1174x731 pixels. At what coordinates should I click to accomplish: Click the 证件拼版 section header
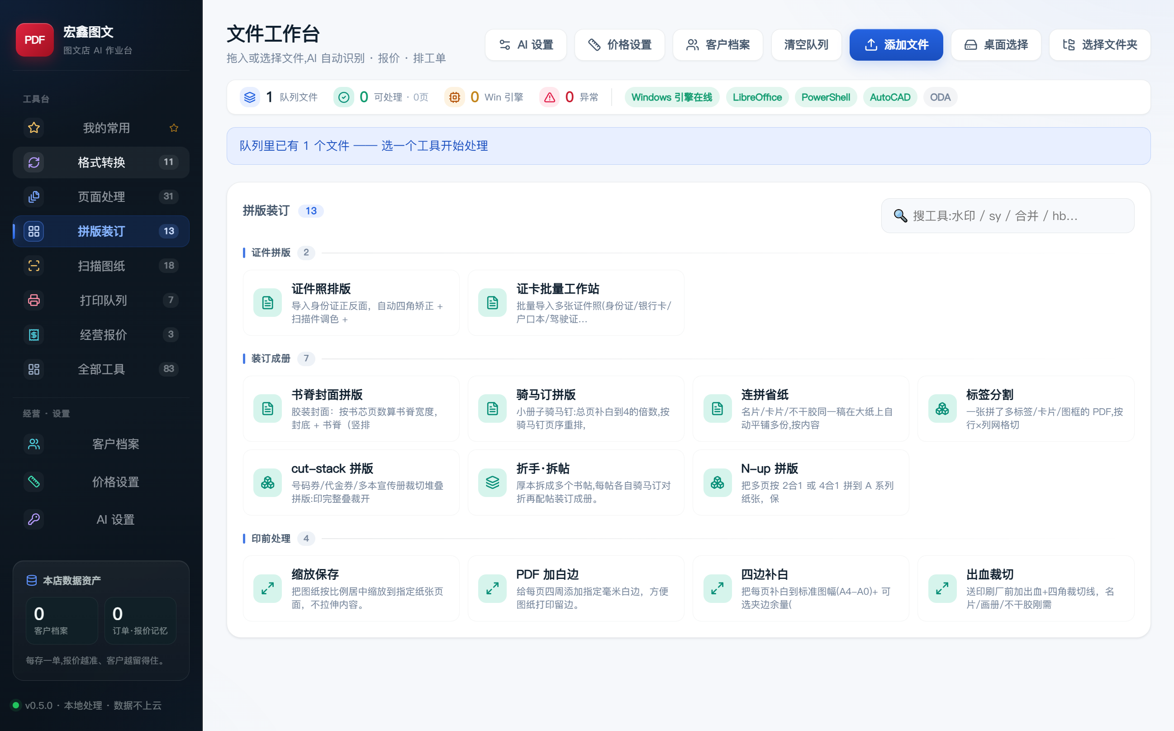click(271, 253)
